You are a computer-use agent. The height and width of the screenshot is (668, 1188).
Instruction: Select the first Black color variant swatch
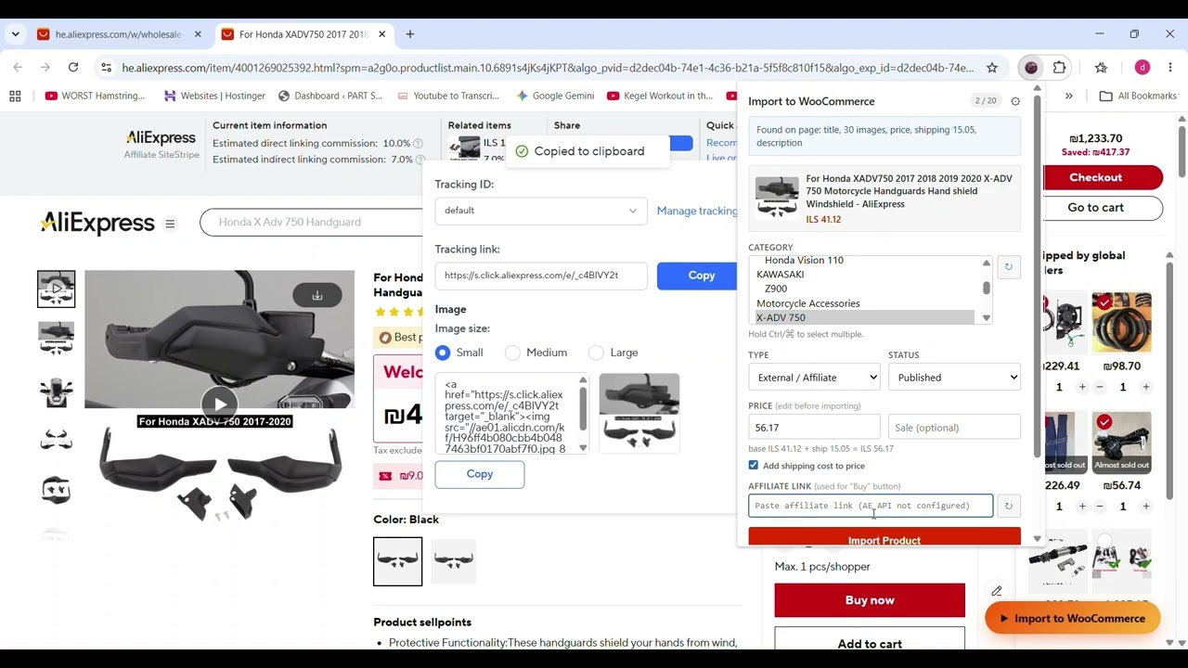(x=397, y=561)
